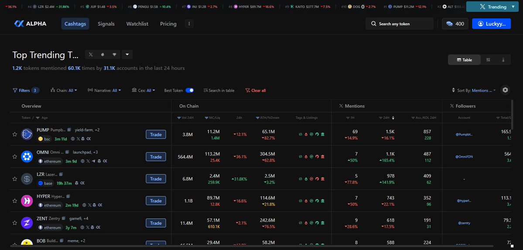This screenshot has height=250, width=523.
Task: Open the OMNI Telegram icon
Action: (93, 161)
